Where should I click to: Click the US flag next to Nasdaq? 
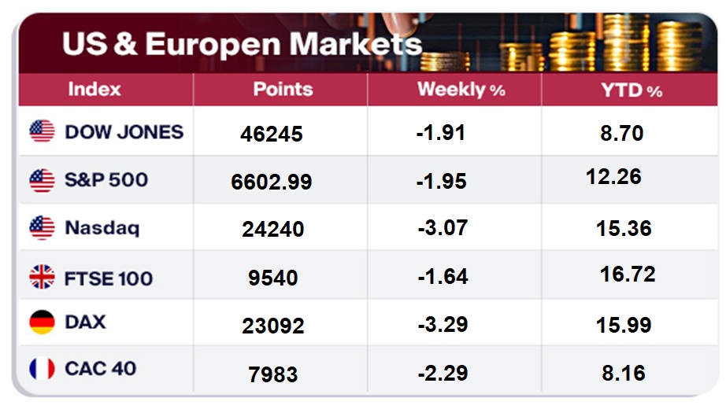coord(42,228)
